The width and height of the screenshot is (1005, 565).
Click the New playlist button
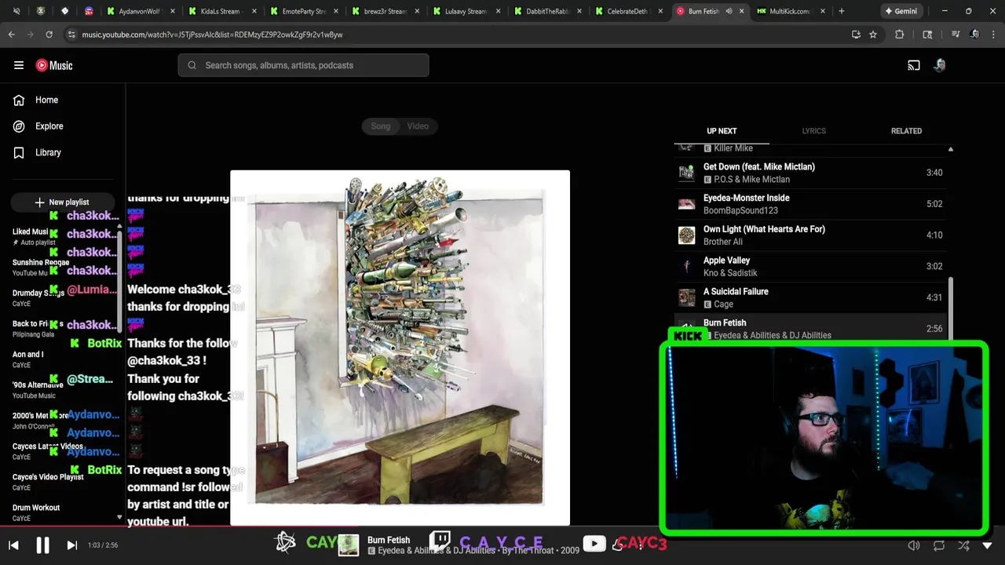(x=63, y=202)
